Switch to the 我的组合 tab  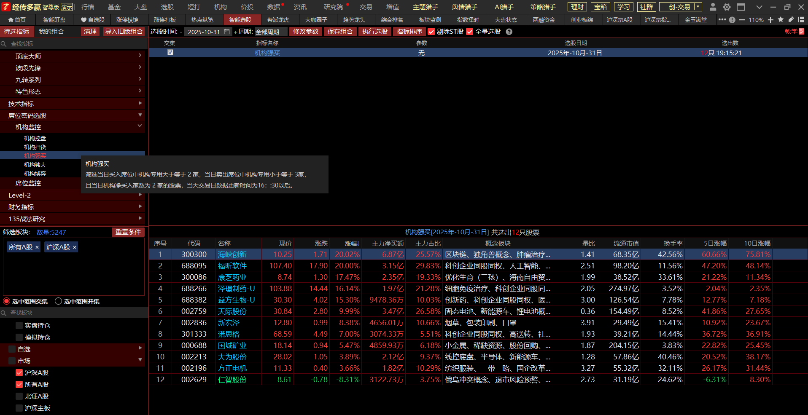(x=51, y=32)
